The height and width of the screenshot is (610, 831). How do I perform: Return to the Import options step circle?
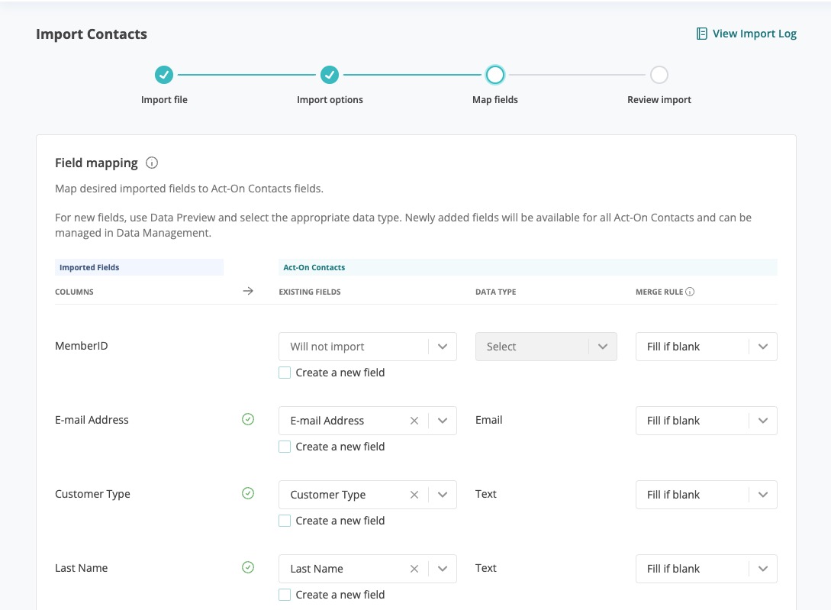click(x=329, y=75)
